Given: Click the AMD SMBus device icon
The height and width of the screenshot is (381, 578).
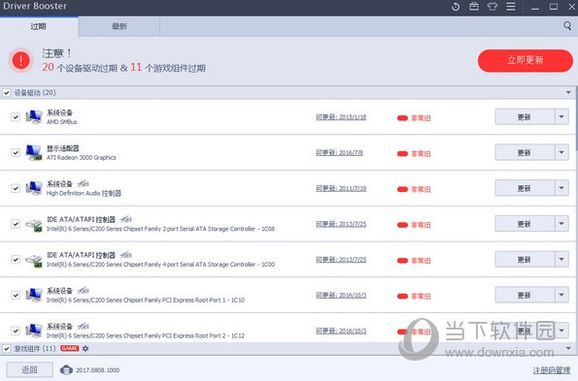Looking at the screenshot, I should 34,117.
